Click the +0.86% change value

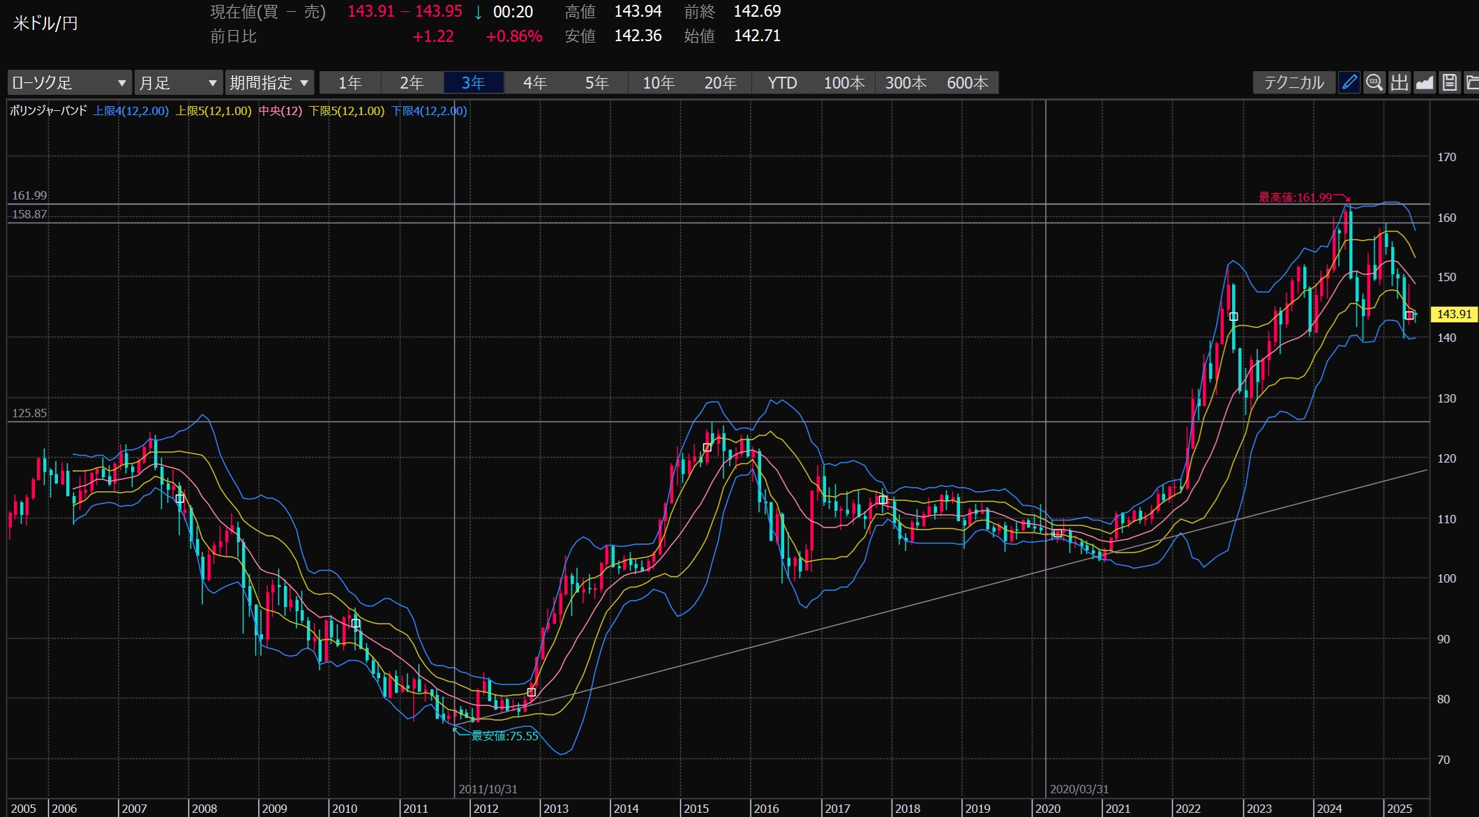point(514,36)
